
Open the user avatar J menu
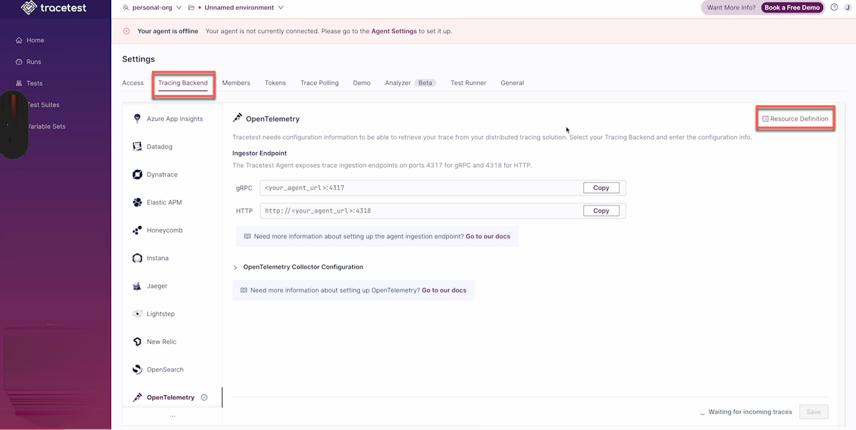click(x=848, y=7)
